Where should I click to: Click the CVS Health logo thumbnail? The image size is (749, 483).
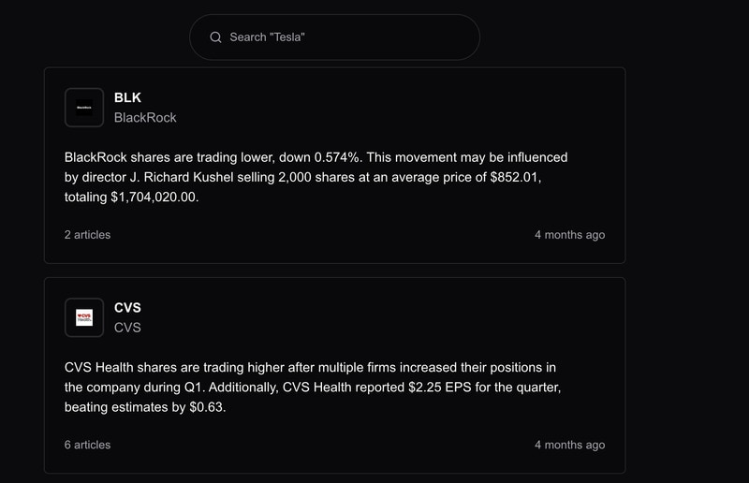coord(84,317)
